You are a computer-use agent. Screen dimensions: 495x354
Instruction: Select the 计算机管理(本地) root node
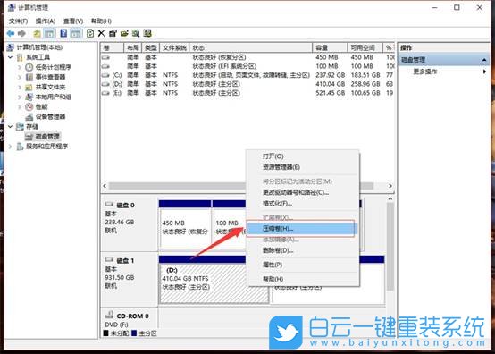coord(40,47)
